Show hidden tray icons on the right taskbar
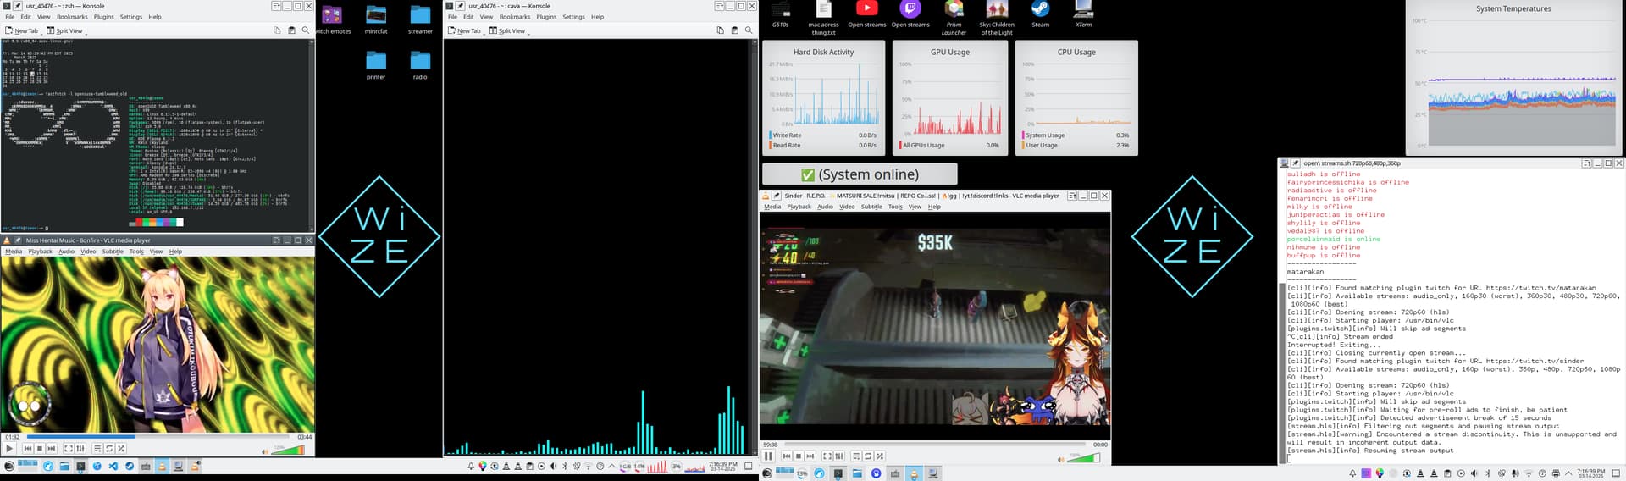Screen dimensions: 1626x481 point(1568,473)
